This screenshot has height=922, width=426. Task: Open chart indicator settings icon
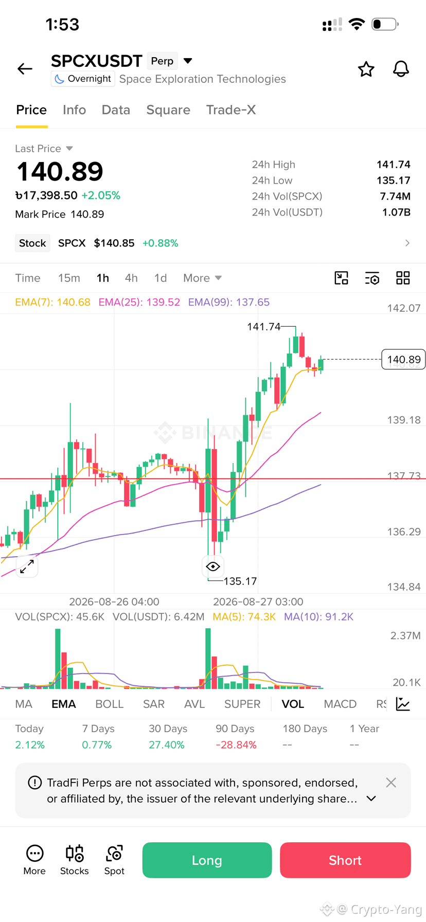click(x=372, y=278)
